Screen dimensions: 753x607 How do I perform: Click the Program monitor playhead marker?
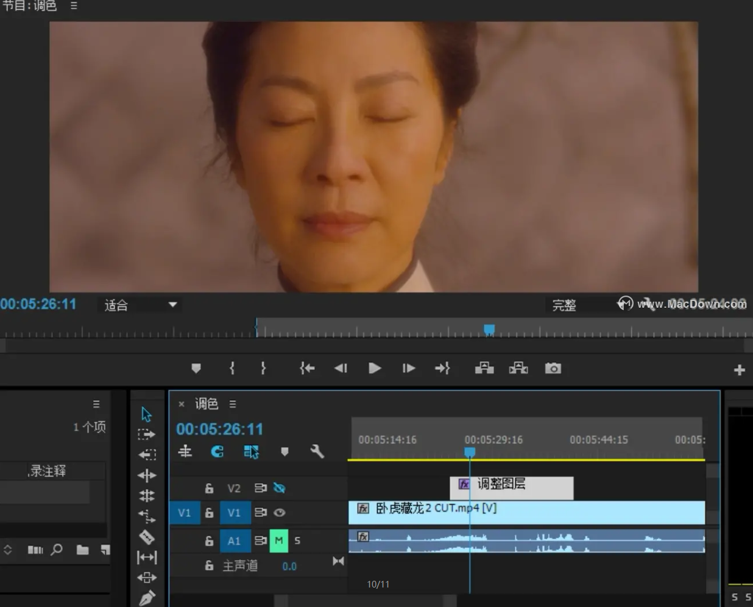tap(489, 330)
